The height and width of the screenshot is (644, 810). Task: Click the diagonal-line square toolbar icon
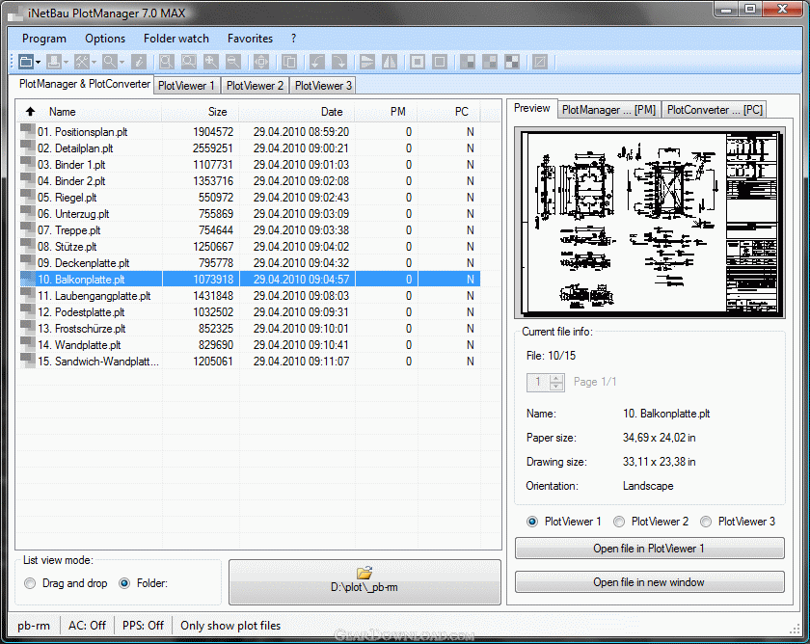coord(540,62)
